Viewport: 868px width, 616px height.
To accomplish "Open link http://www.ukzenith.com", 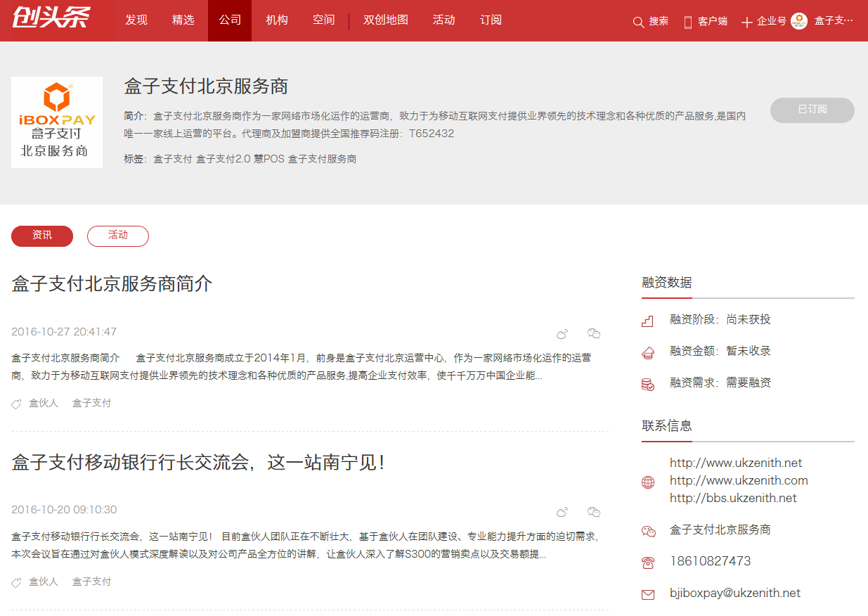I will pyautogui.click(x=739, y=481).
